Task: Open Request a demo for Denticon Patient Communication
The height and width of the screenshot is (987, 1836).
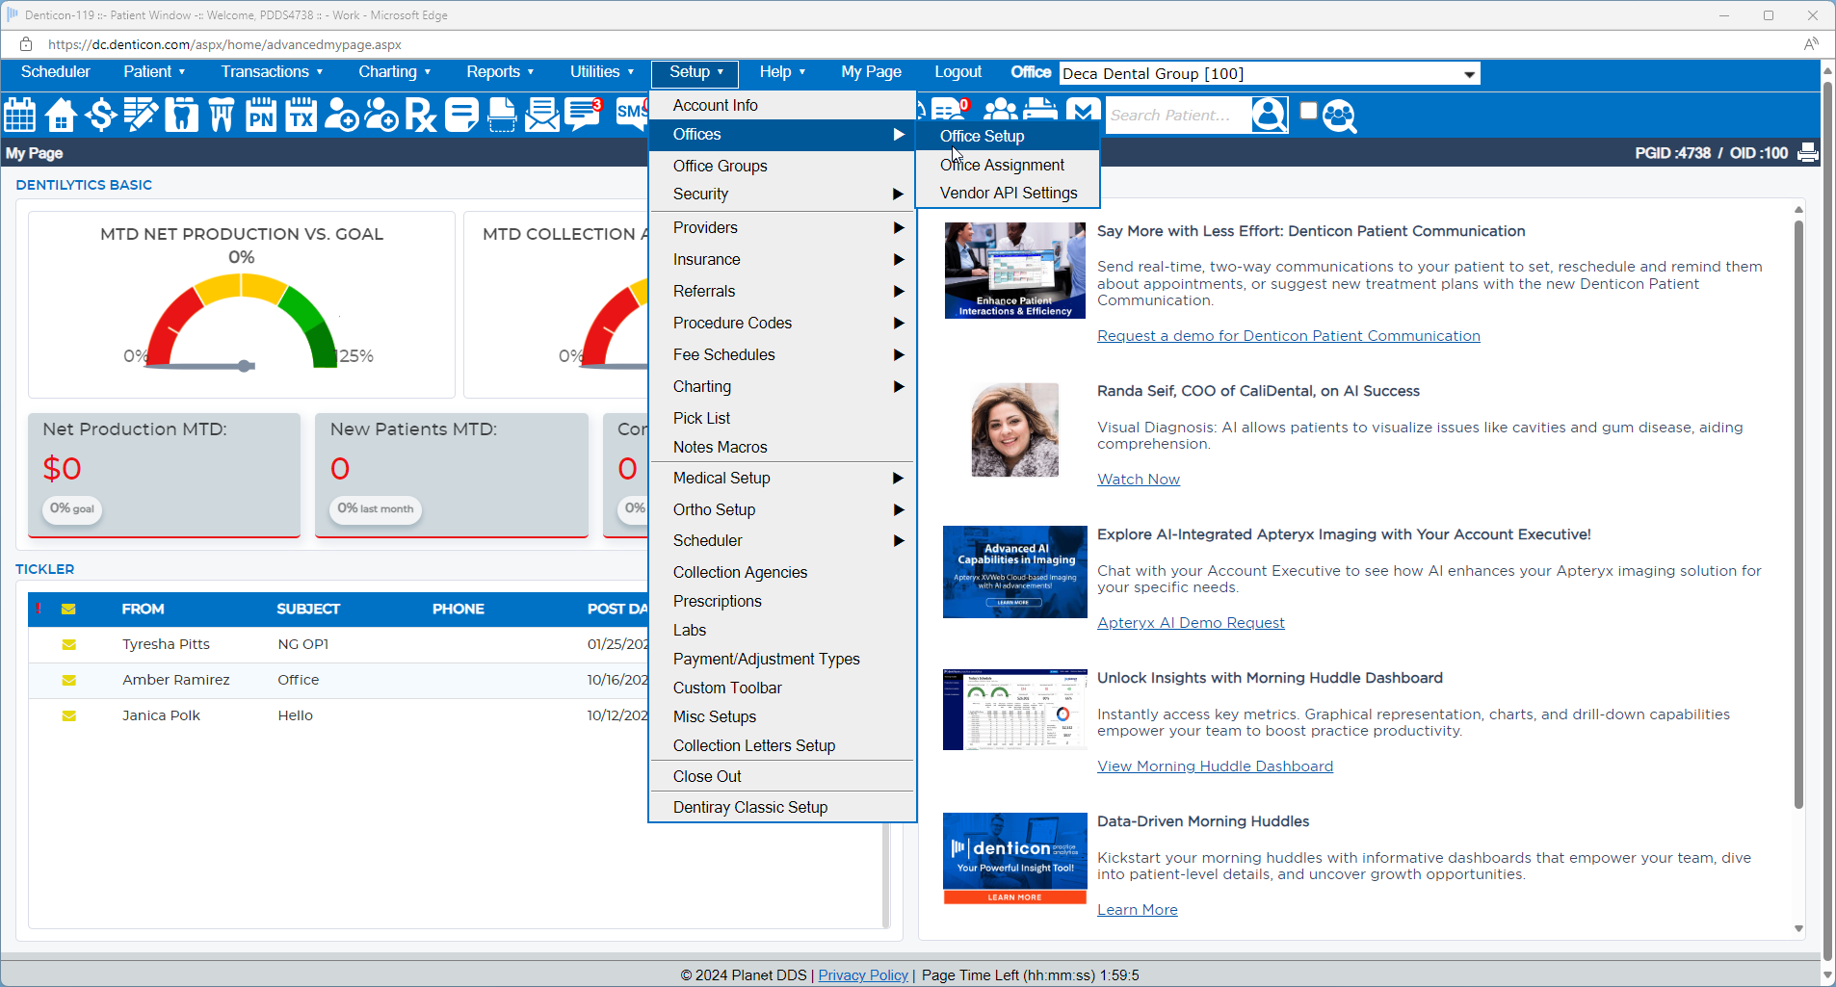Action: tap(1289, 336)
